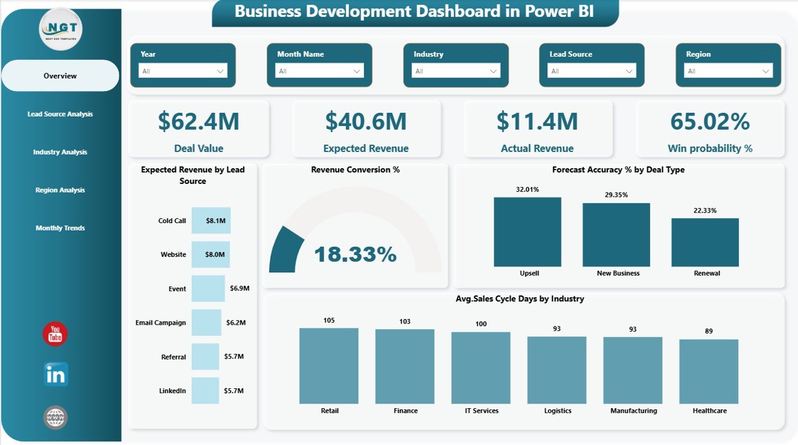This screenshot has width=798, height=445.
Task: Select the Overview navigation button
Action: tap(60, 75)
